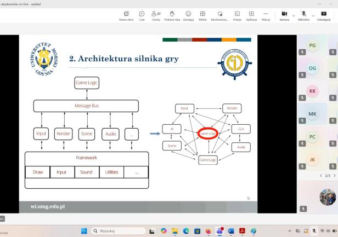Screen dimensions: 338x237
Task: Open Pokoje breakout rooms
Action: click(237, 15)
